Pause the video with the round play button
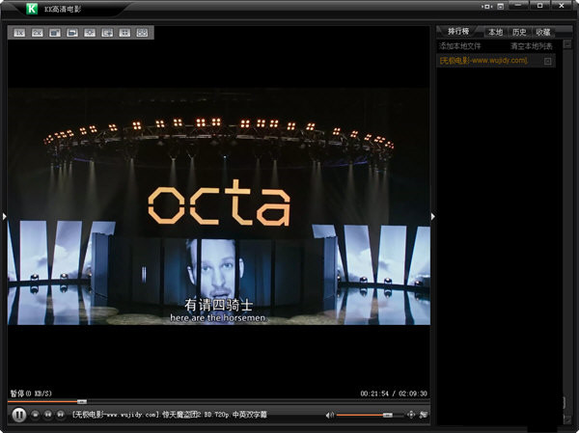Screen dimensions: 579x433 point(18,414)
